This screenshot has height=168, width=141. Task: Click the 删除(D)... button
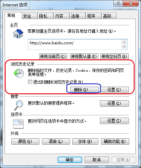click(x=84, y=90)
